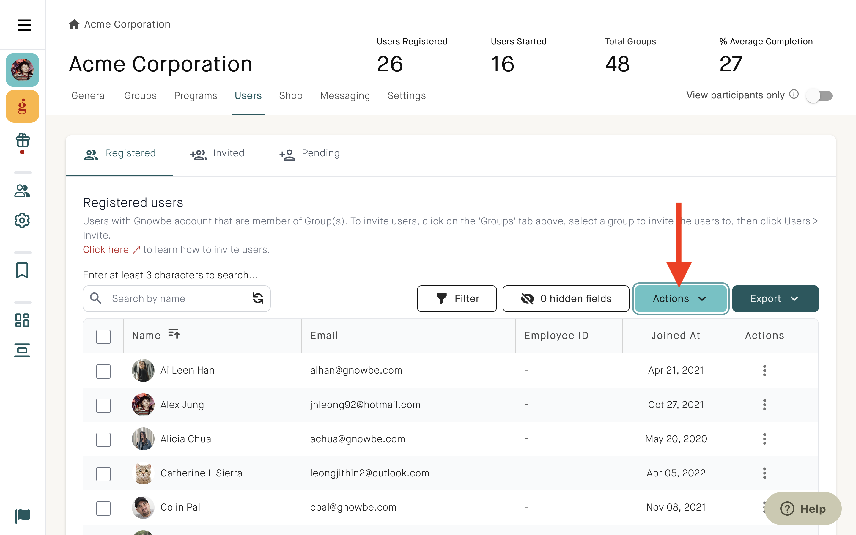Screen dimensions: 856x535
Task: Click the Joined At column header
Action: 676,336
